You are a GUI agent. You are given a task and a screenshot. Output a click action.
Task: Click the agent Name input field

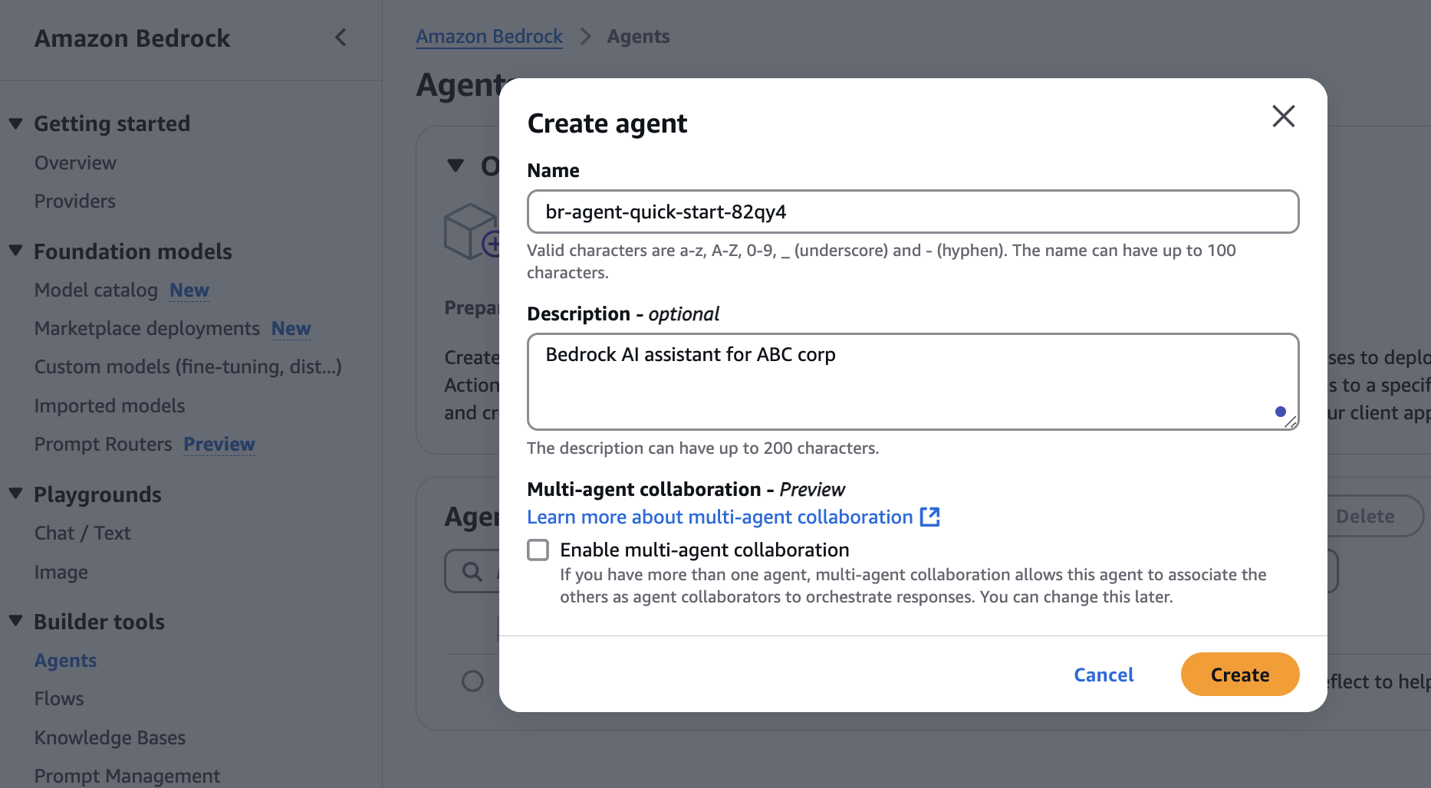pyautogui.click(x=913, y=212)
